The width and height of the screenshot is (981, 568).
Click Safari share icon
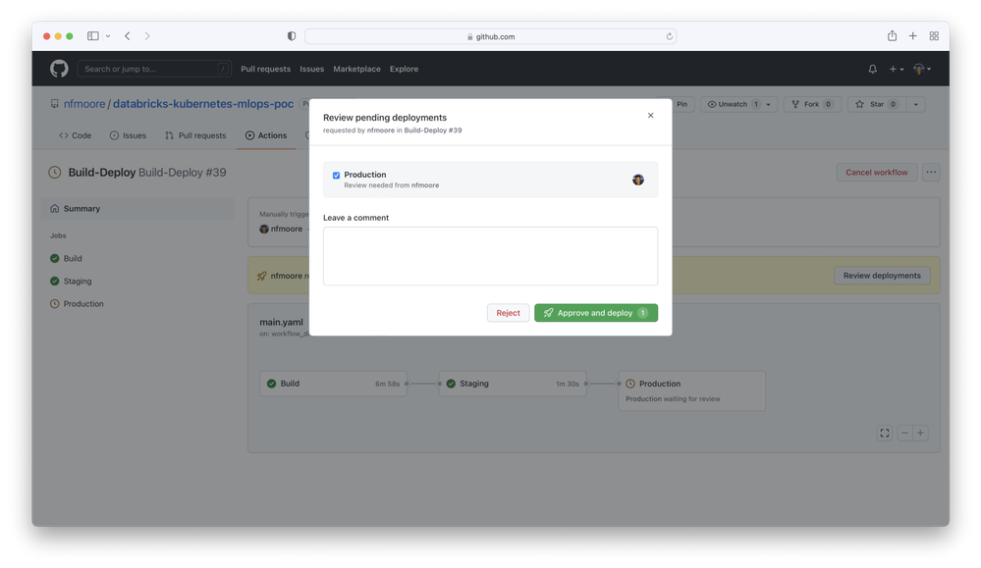(x=892, y=35)
